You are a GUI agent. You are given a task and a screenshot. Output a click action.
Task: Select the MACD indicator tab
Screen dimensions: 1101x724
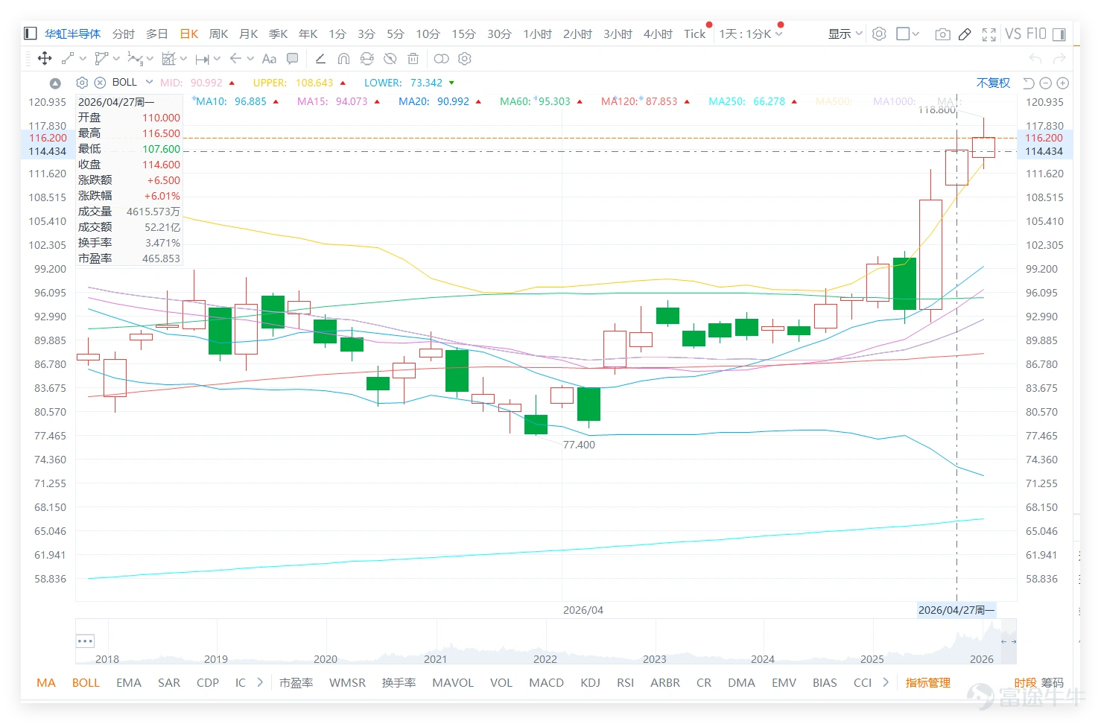(x=546, y=682)
